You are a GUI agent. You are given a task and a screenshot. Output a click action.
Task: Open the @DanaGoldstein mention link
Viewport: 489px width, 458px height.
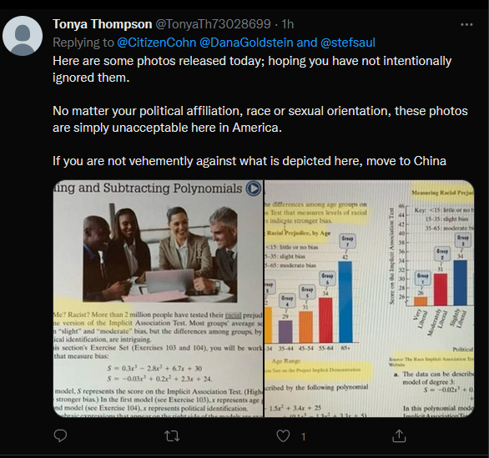(x=246, y=43)
